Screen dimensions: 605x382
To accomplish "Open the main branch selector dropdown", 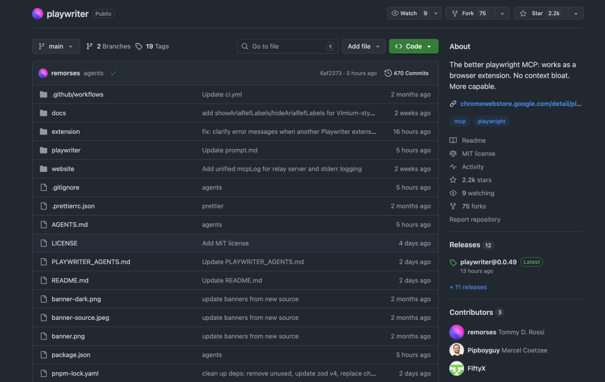I will [55, 46].
